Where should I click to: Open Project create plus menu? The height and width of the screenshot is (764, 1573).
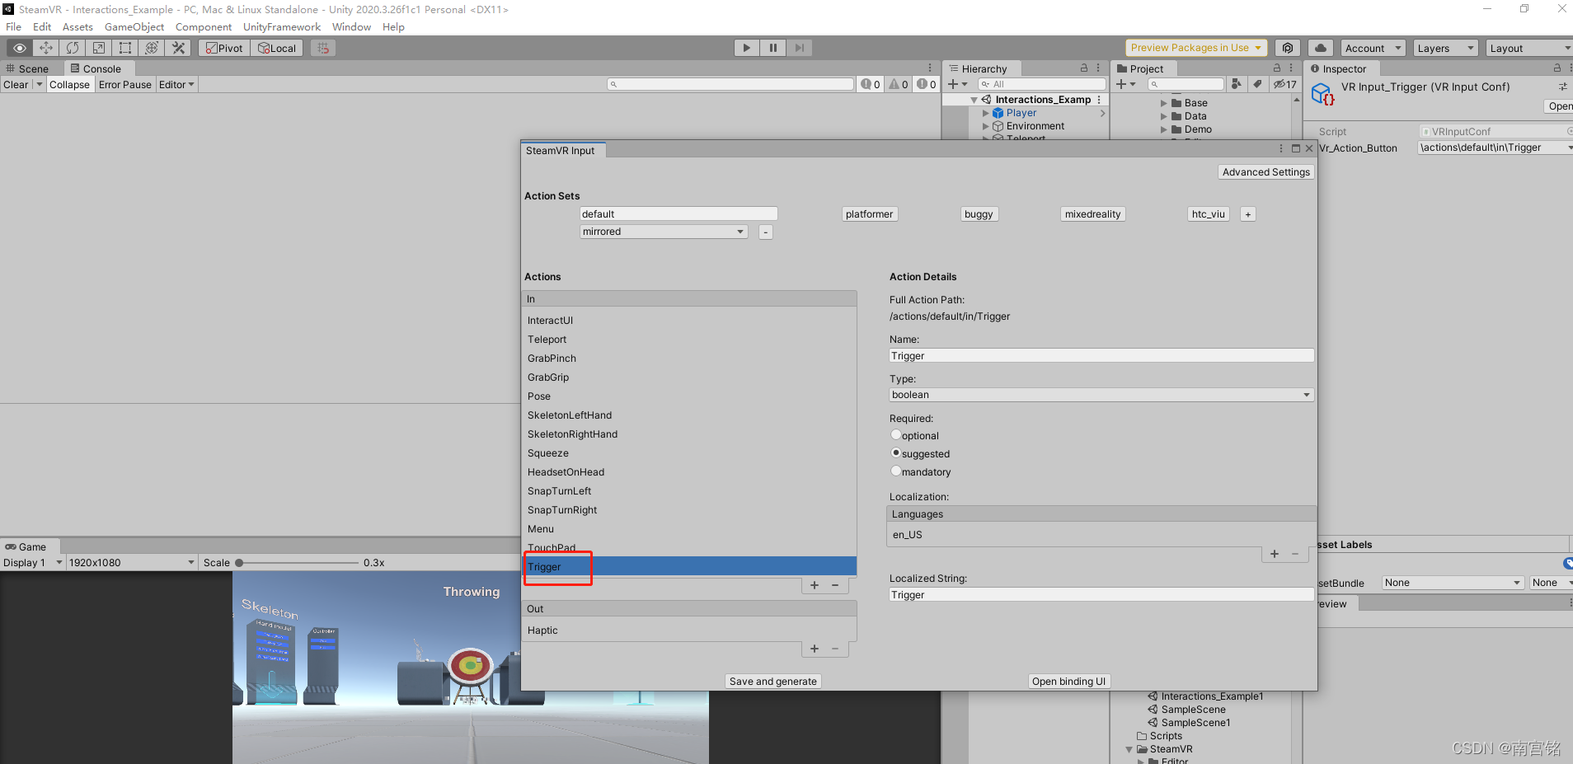tap(1125, 84)
